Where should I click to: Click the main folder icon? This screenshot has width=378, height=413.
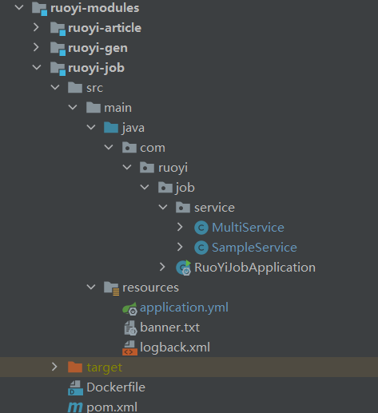point(94,108)
